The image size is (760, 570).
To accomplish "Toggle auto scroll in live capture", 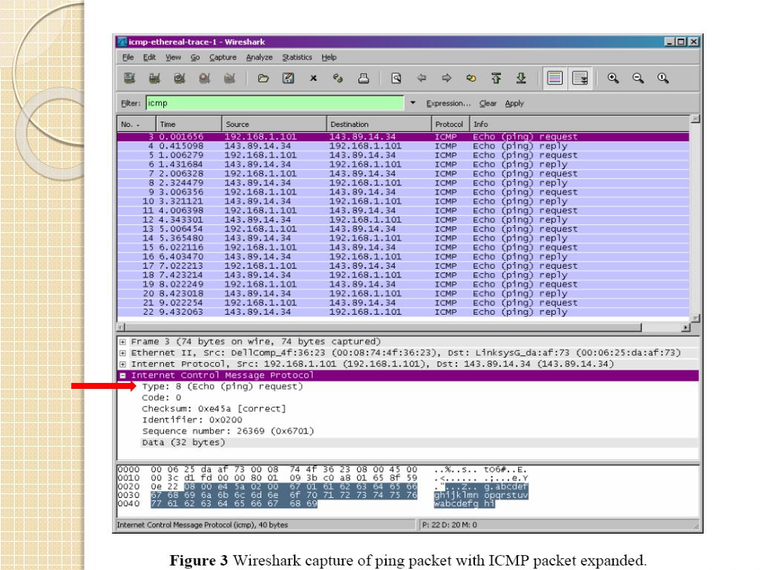I will pyautogui.click(x=580, y=78).
